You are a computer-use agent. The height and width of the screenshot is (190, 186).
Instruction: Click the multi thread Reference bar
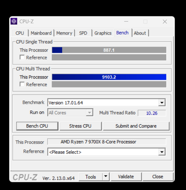coord(109,84)
